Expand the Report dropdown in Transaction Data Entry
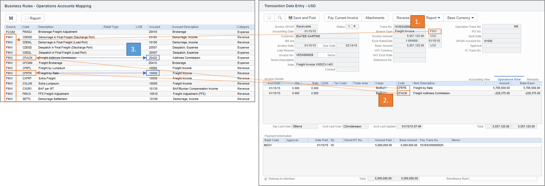The image size is (545, 186). 433,18
